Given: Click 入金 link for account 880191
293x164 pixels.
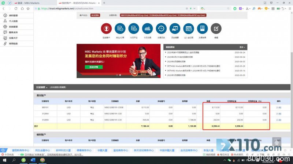Looking at the screenshot, I should 279,108.
